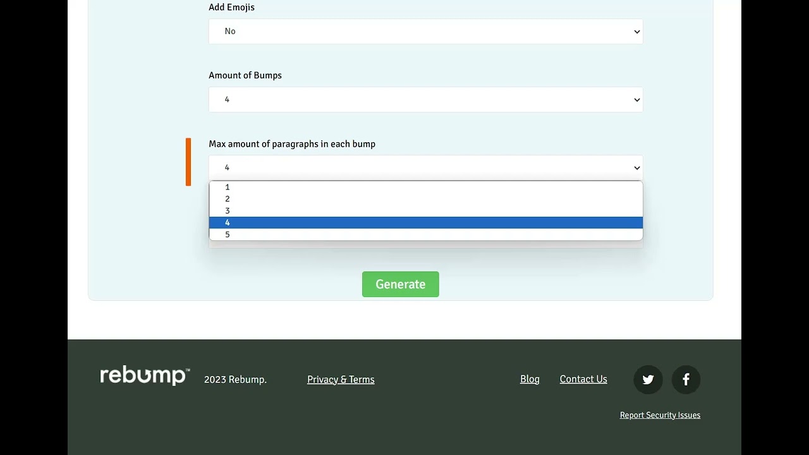This screenshot has height=455, width=809.
Task: Choose option 1 in paragraphs list
Action: pyautogui.click(x=426, y=187)
